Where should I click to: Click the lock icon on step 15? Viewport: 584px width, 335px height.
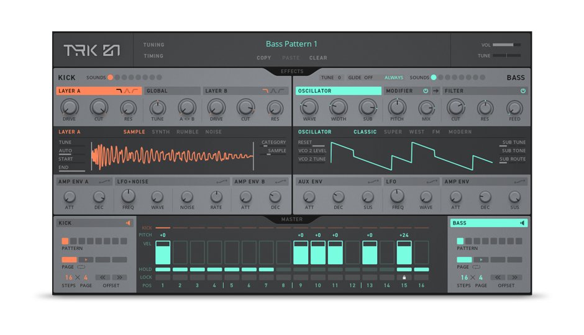(404, 277)
